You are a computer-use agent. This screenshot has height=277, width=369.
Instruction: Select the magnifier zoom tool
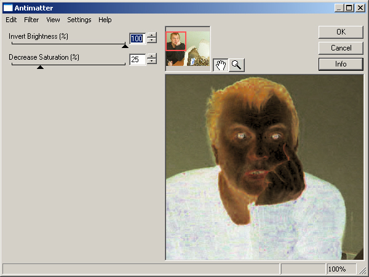click(237, 65)
